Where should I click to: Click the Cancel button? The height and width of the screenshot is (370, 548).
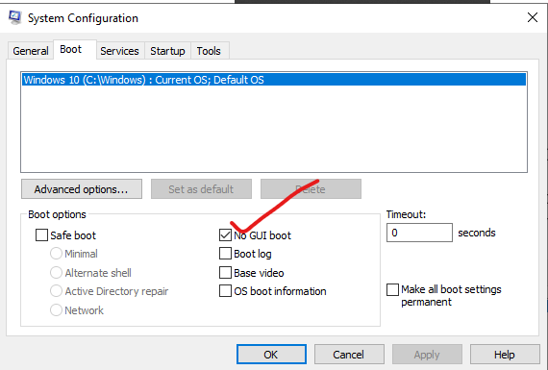click(349, 355)
